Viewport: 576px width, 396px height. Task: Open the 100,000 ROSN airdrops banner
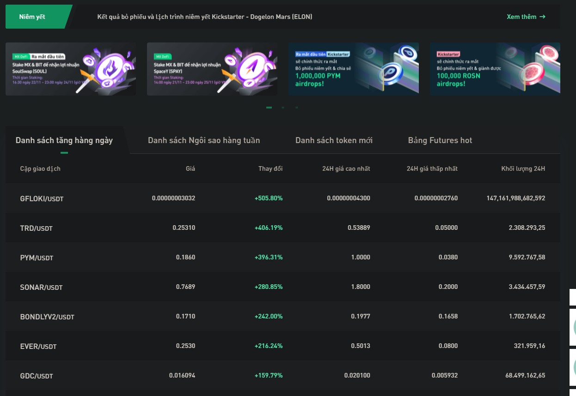tap(495, 69)
